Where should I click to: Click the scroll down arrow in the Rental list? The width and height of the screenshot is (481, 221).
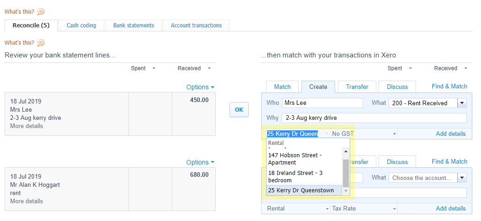tap(346, 191)
